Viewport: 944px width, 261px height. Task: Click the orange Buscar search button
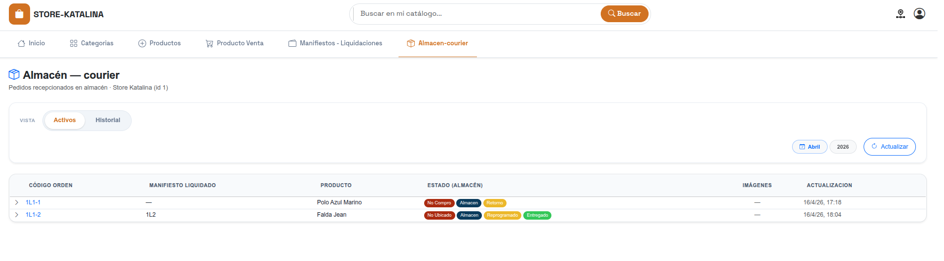(624, 14)
